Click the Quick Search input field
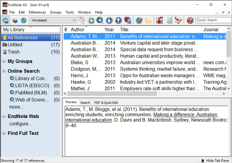 [214, 20]
